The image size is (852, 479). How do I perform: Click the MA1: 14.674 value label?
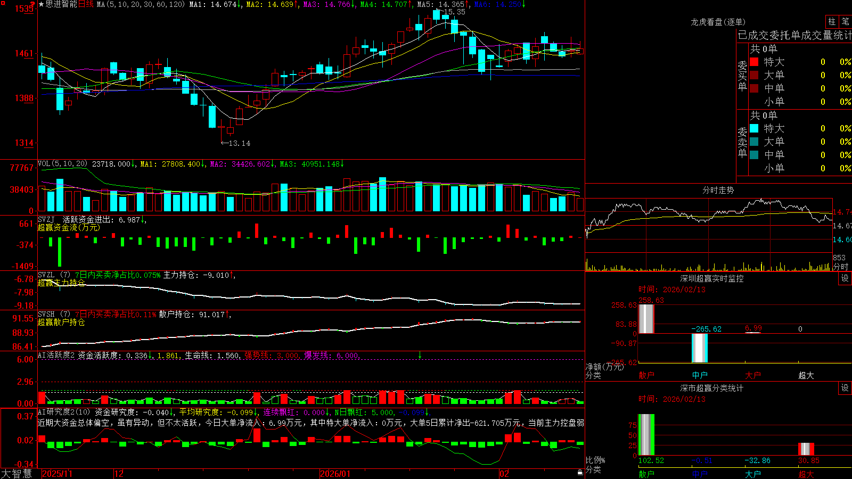pos(212,4)
